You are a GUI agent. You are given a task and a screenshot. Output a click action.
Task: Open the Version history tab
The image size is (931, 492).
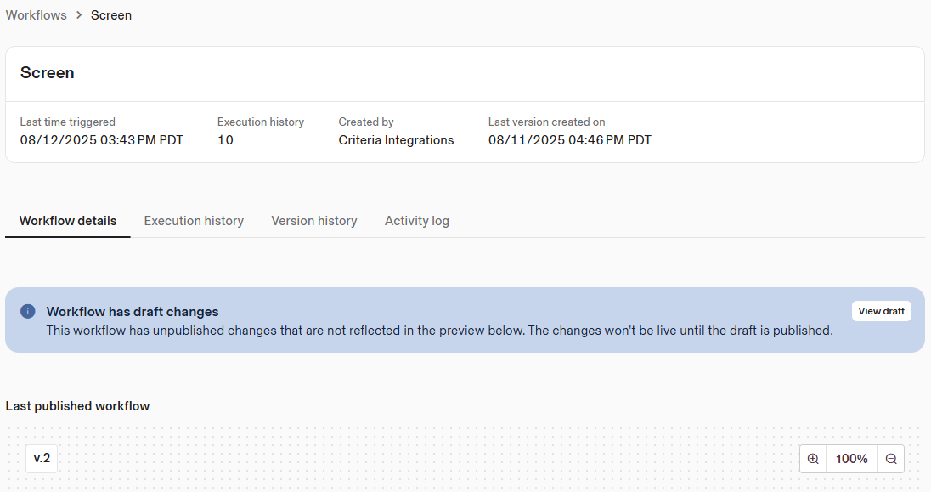tap(314, 221)
